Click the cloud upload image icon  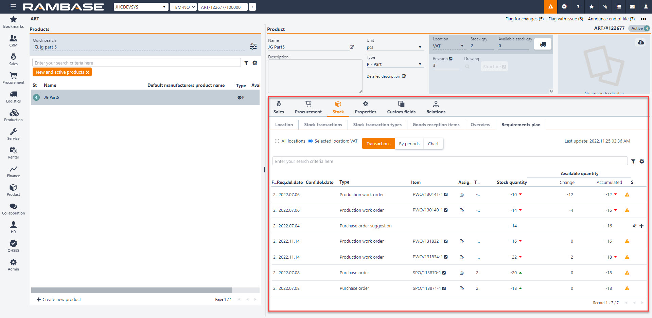click(640, 42)
